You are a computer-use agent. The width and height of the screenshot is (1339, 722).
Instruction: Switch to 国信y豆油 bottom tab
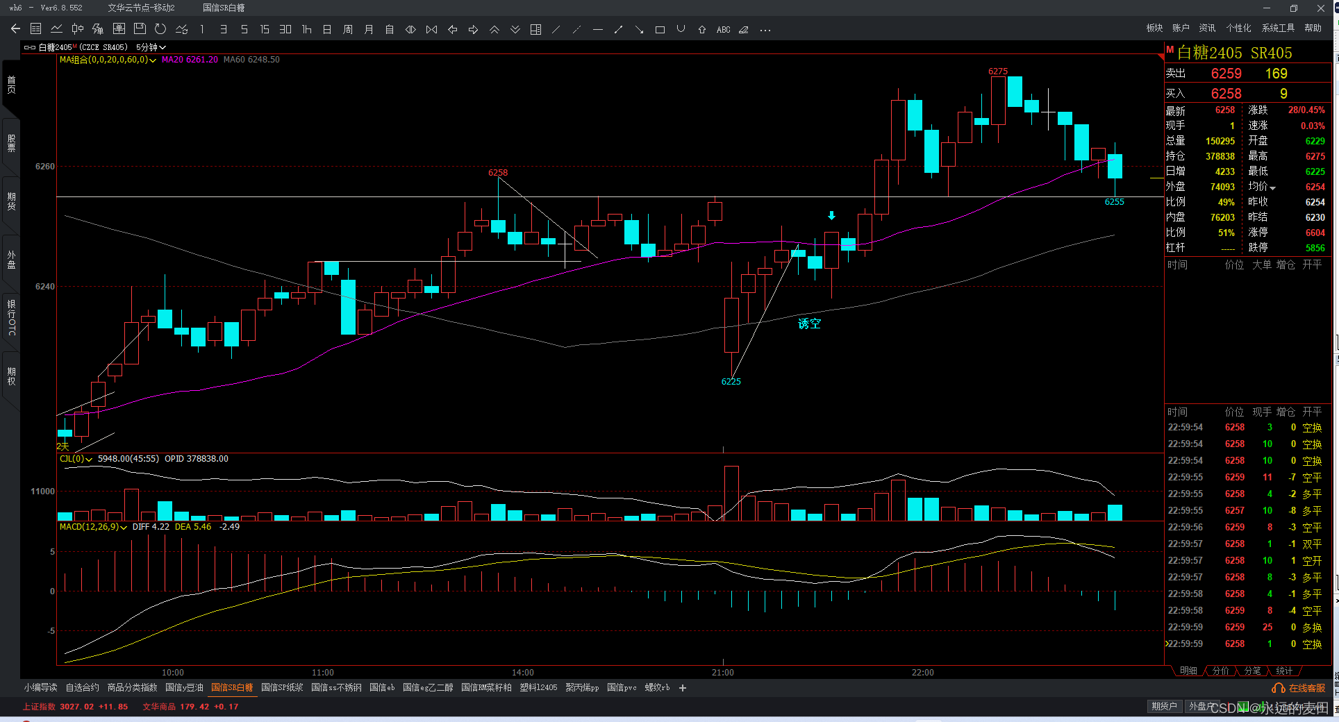point(184,687)
